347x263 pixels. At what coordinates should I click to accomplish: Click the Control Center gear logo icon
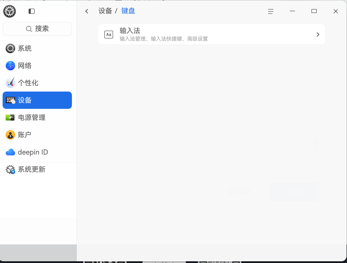[x=10, y=11]
